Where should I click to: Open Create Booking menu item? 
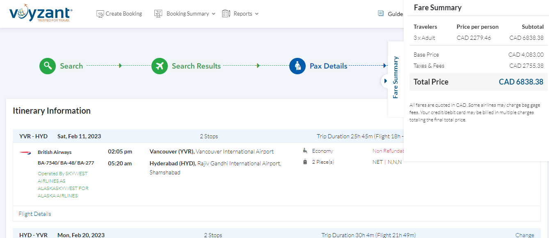124,14
